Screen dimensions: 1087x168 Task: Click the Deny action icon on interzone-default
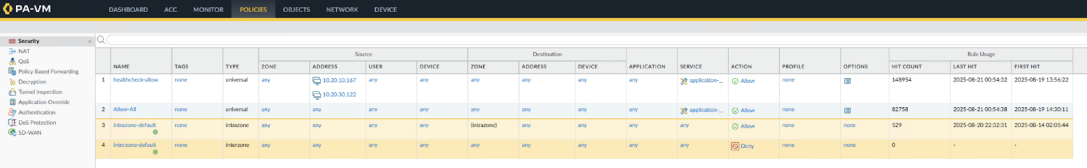tap(735, 146)
